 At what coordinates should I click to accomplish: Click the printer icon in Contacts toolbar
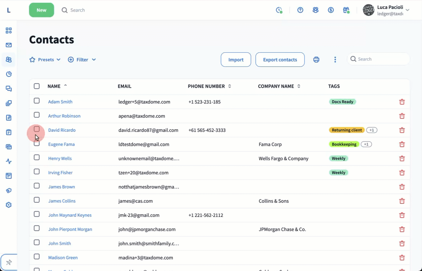coord(316,60)
